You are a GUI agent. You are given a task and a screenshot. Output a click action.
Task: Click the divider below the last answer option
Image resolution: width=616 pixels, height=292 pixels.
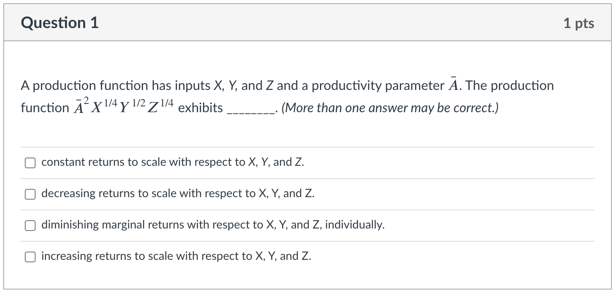click(308, 271)
